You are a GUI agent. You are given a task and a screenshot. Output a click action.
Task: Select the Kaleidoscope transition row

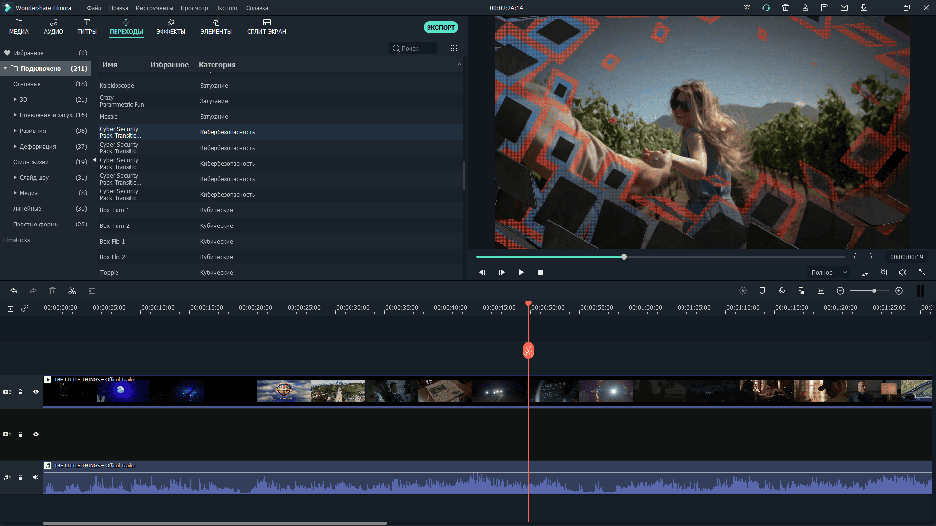(280, 85)
